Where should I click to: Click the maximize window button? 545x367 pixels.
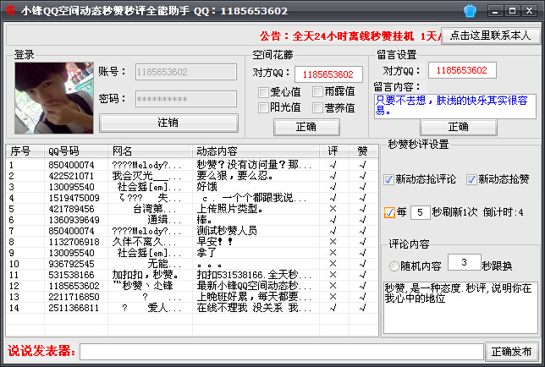coord(511,11)
